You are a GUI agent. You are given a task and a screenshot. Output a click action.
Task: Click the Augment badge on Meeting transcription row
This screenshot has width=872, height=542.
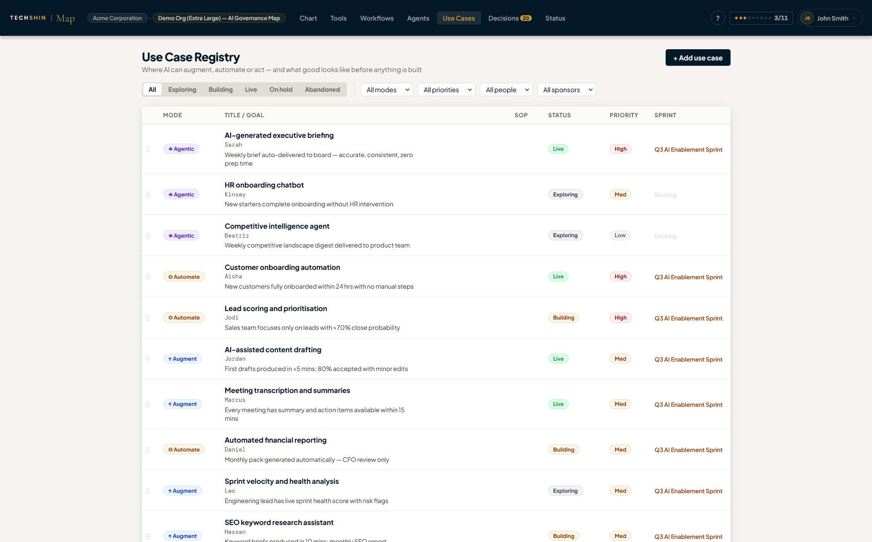pos(183,404)
